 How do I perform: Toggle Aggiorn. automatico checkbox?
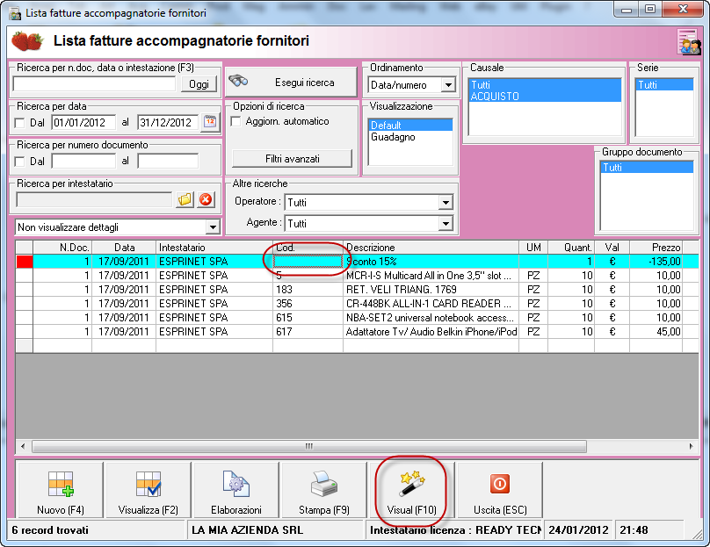235,121
